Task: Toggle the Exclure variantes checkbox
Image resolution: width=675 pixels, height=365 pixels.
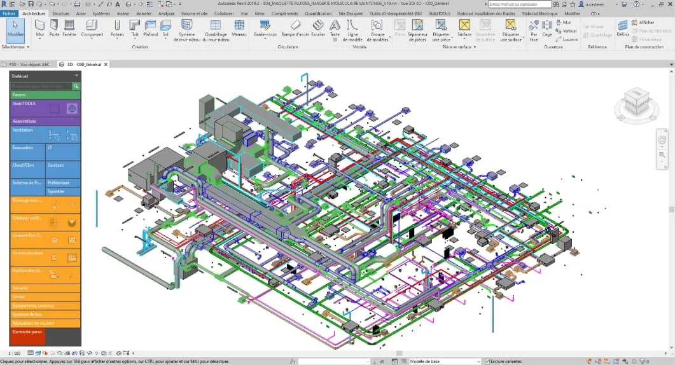Action: (487, 362)
